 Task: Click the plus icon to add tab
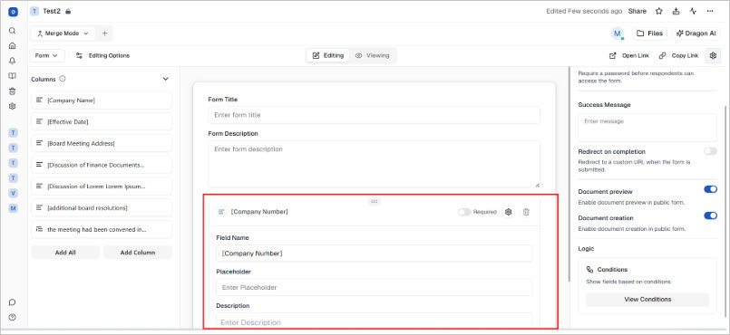(x=105, y=33)
